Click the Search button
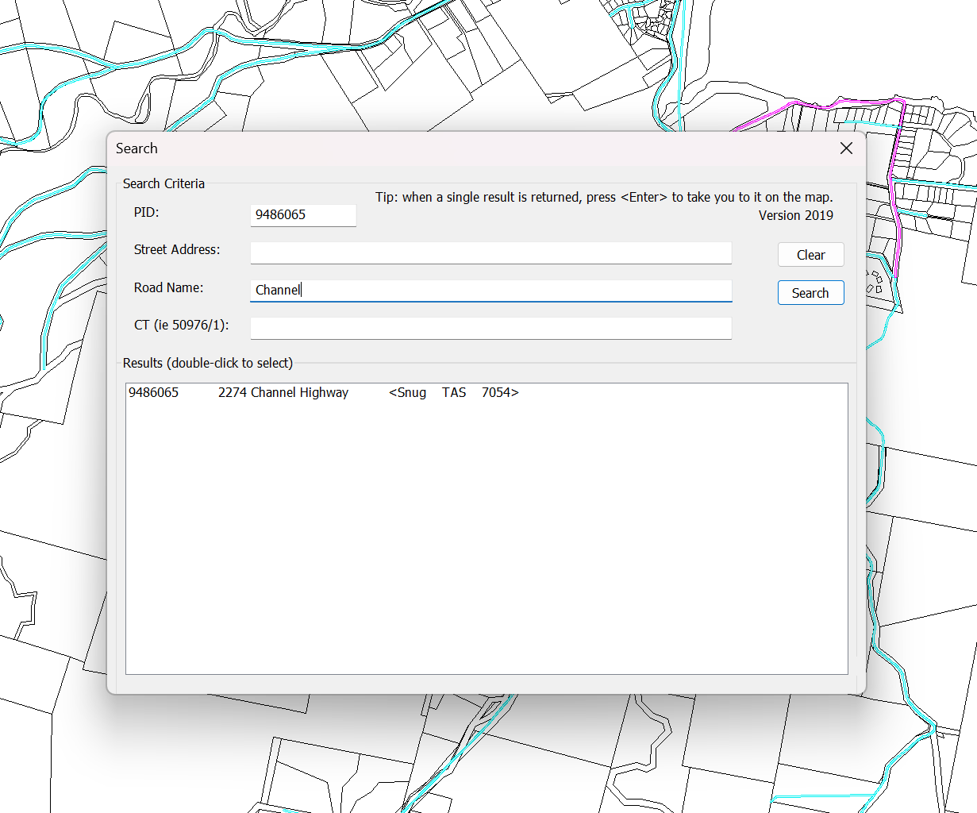The width and height of the screenshot is (977, 813). [x=810, y=293]
